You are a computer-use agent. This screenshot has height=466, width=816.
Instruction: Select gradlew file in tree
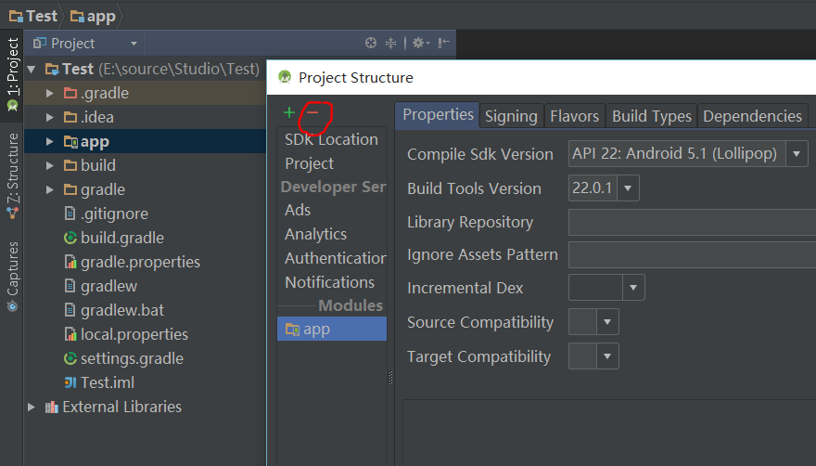(x=108, y=286)
